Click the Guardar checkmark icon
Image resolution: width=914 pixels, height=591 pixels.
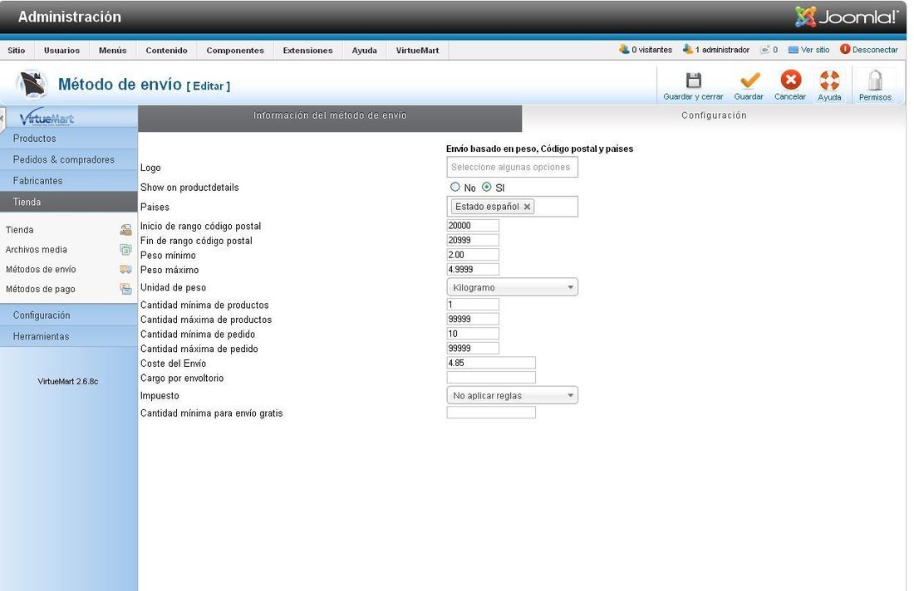749,81
